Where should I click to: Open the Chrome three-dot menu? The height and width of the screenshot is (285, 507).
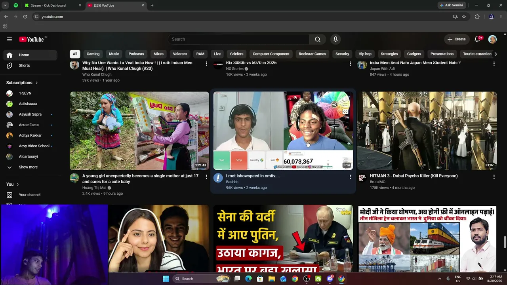pos(501,17)
